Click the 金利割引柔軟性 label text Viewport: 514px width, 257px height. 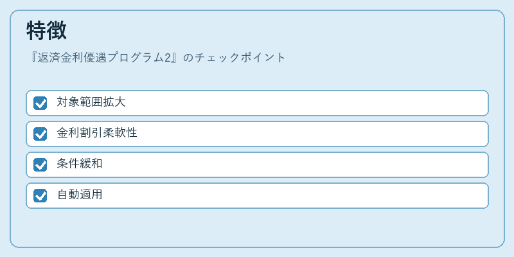pyautogui.click(x=97, y=133)
